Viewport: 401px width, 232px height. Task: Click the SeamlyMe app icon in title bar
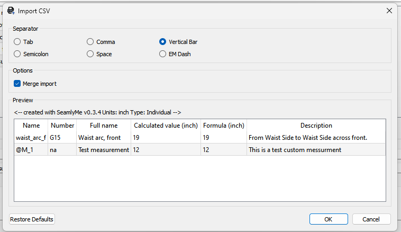click(x=11, y=10)
